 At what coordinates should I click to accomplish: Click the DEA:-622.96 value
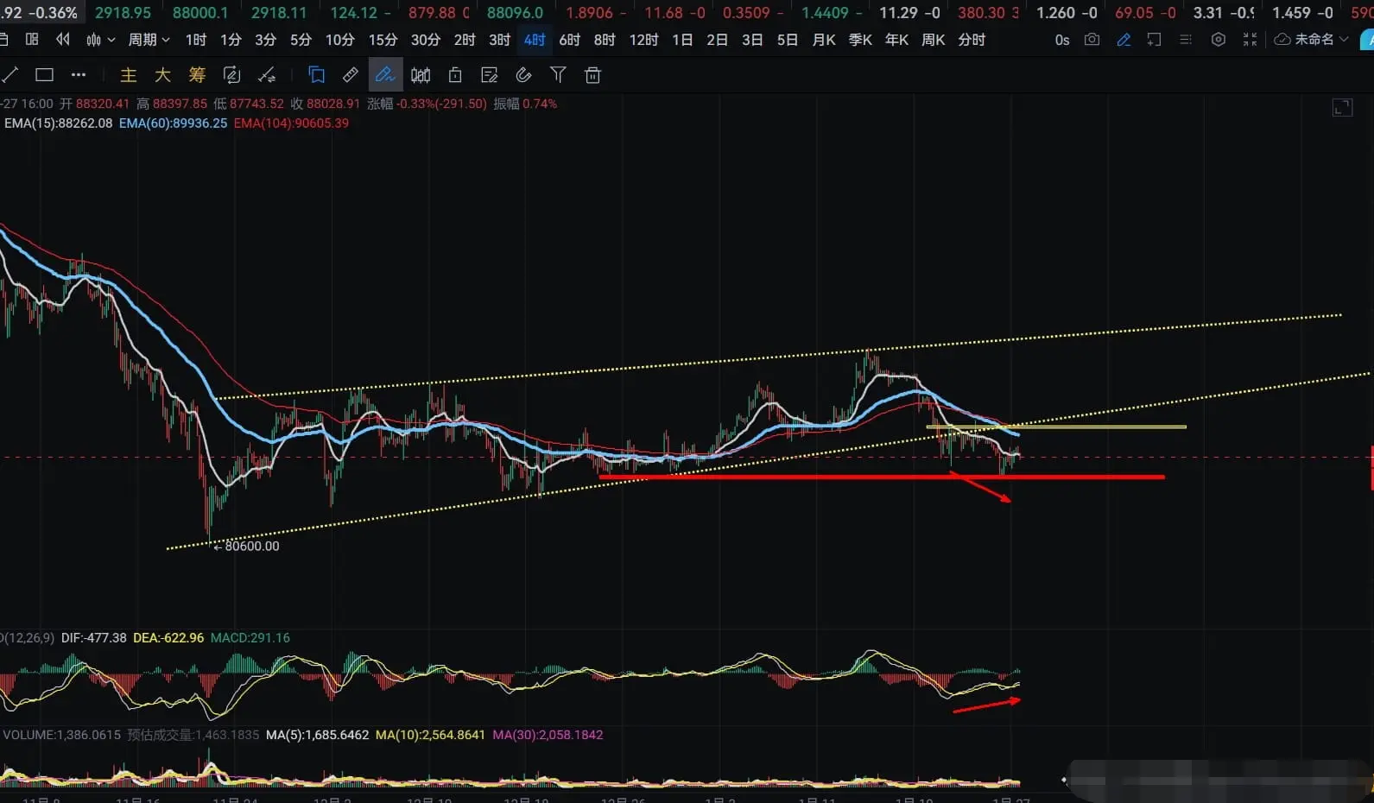168,638
